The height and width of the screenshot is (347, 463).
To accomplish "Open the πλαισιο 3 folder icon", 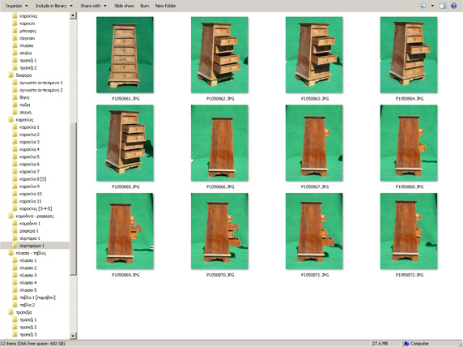I will coord(15,275).
